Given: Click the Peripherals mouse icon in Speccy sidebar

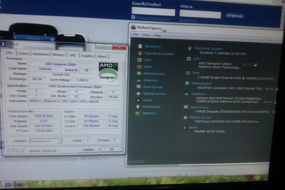Looking at the screenshot, I should [138, 107].
